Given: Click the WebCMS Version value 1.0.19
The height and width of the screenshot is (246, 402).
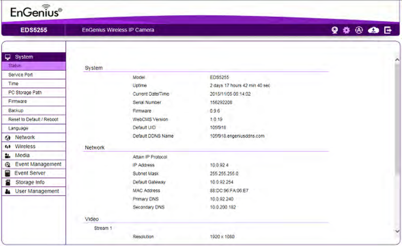Looking at the screenshot, I should click(x=216, y=119).
